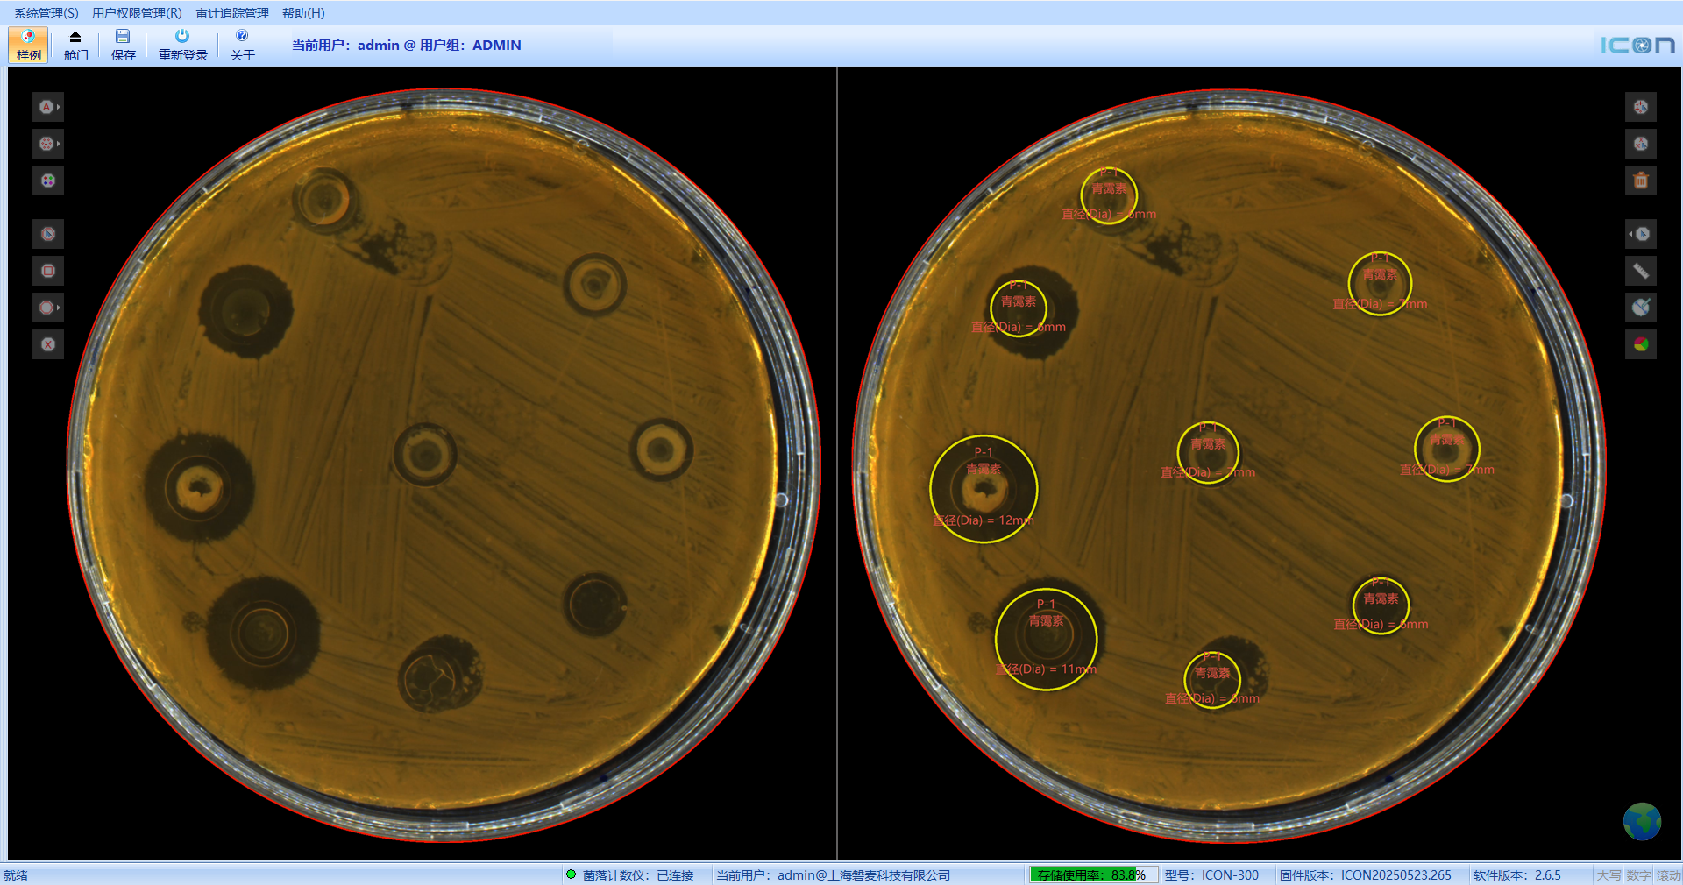This screenshot has width=1683, height=885.
Task: Click the 舱门 eject door button
Action: (75, 45)
